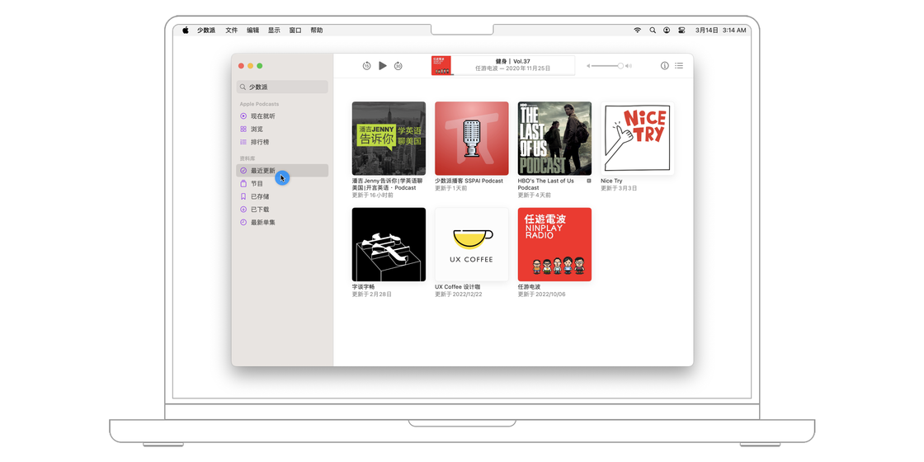The width and height of the screenshot is (924, 462).
Task: Click the search field in sidebar
Action: (282, 87)
